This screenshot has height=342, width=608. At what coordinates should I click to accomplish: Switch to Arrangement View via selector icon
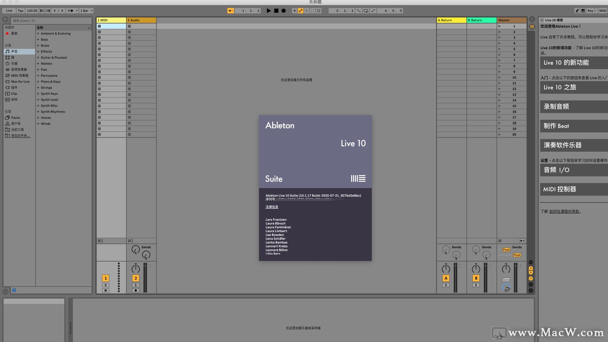click(x=532, y=19)
